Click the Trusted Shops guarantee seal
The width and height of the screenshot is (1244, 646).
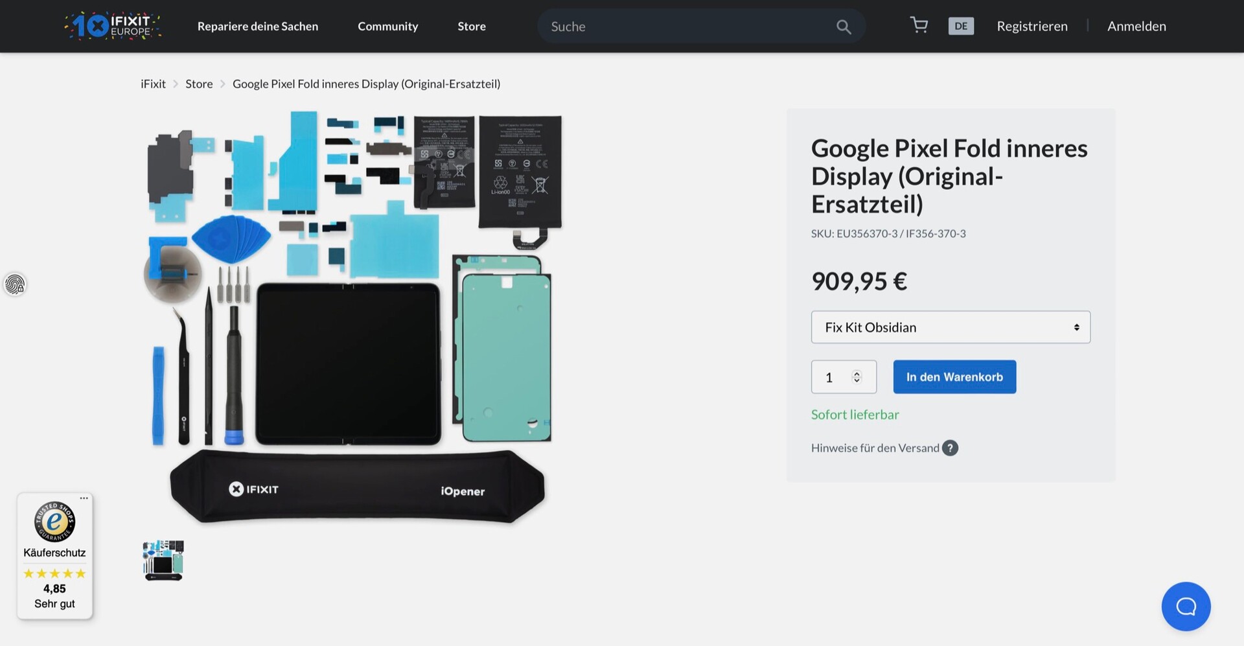click(x=54, y=522)
